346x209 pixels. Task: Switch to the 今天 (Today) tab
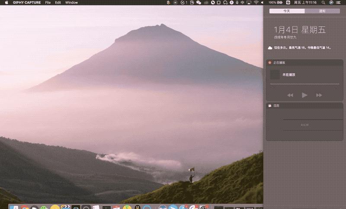pos(287,10)
